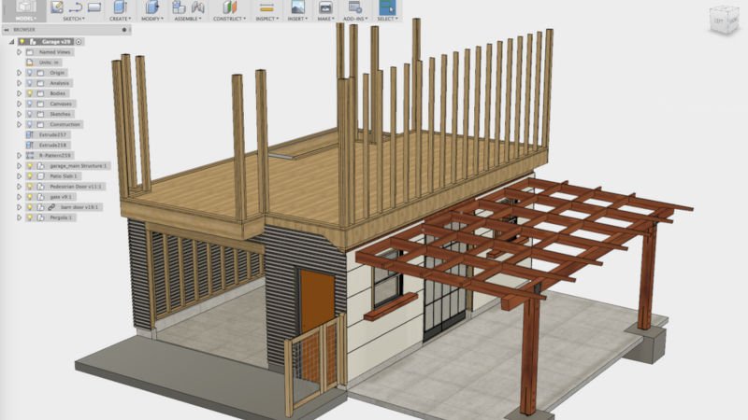Expand the Sketches folder in browser
The height and width of the screenshot is (420, 748).
[19, 114]
